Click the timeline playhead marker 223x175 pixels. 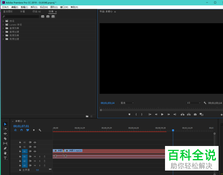(173, 130)
